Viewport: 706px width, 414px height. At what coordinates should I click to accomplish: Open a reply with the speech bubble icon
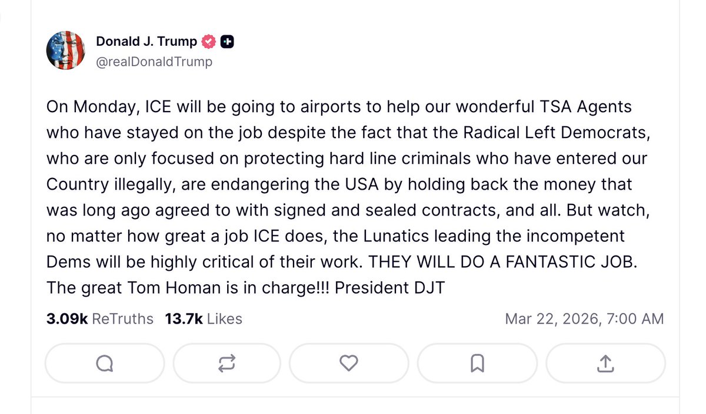(104, 363)
